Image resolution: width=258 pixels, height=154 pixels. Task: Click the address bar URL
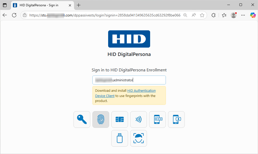105,15
